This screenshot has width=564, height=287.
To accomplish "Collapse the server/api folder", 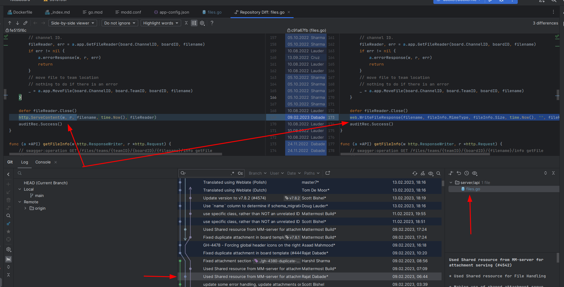I will 451,182.
